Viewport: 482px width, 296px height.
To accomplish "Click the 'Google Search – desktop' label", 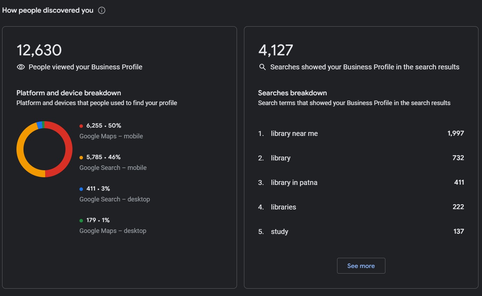I will 114,199.
